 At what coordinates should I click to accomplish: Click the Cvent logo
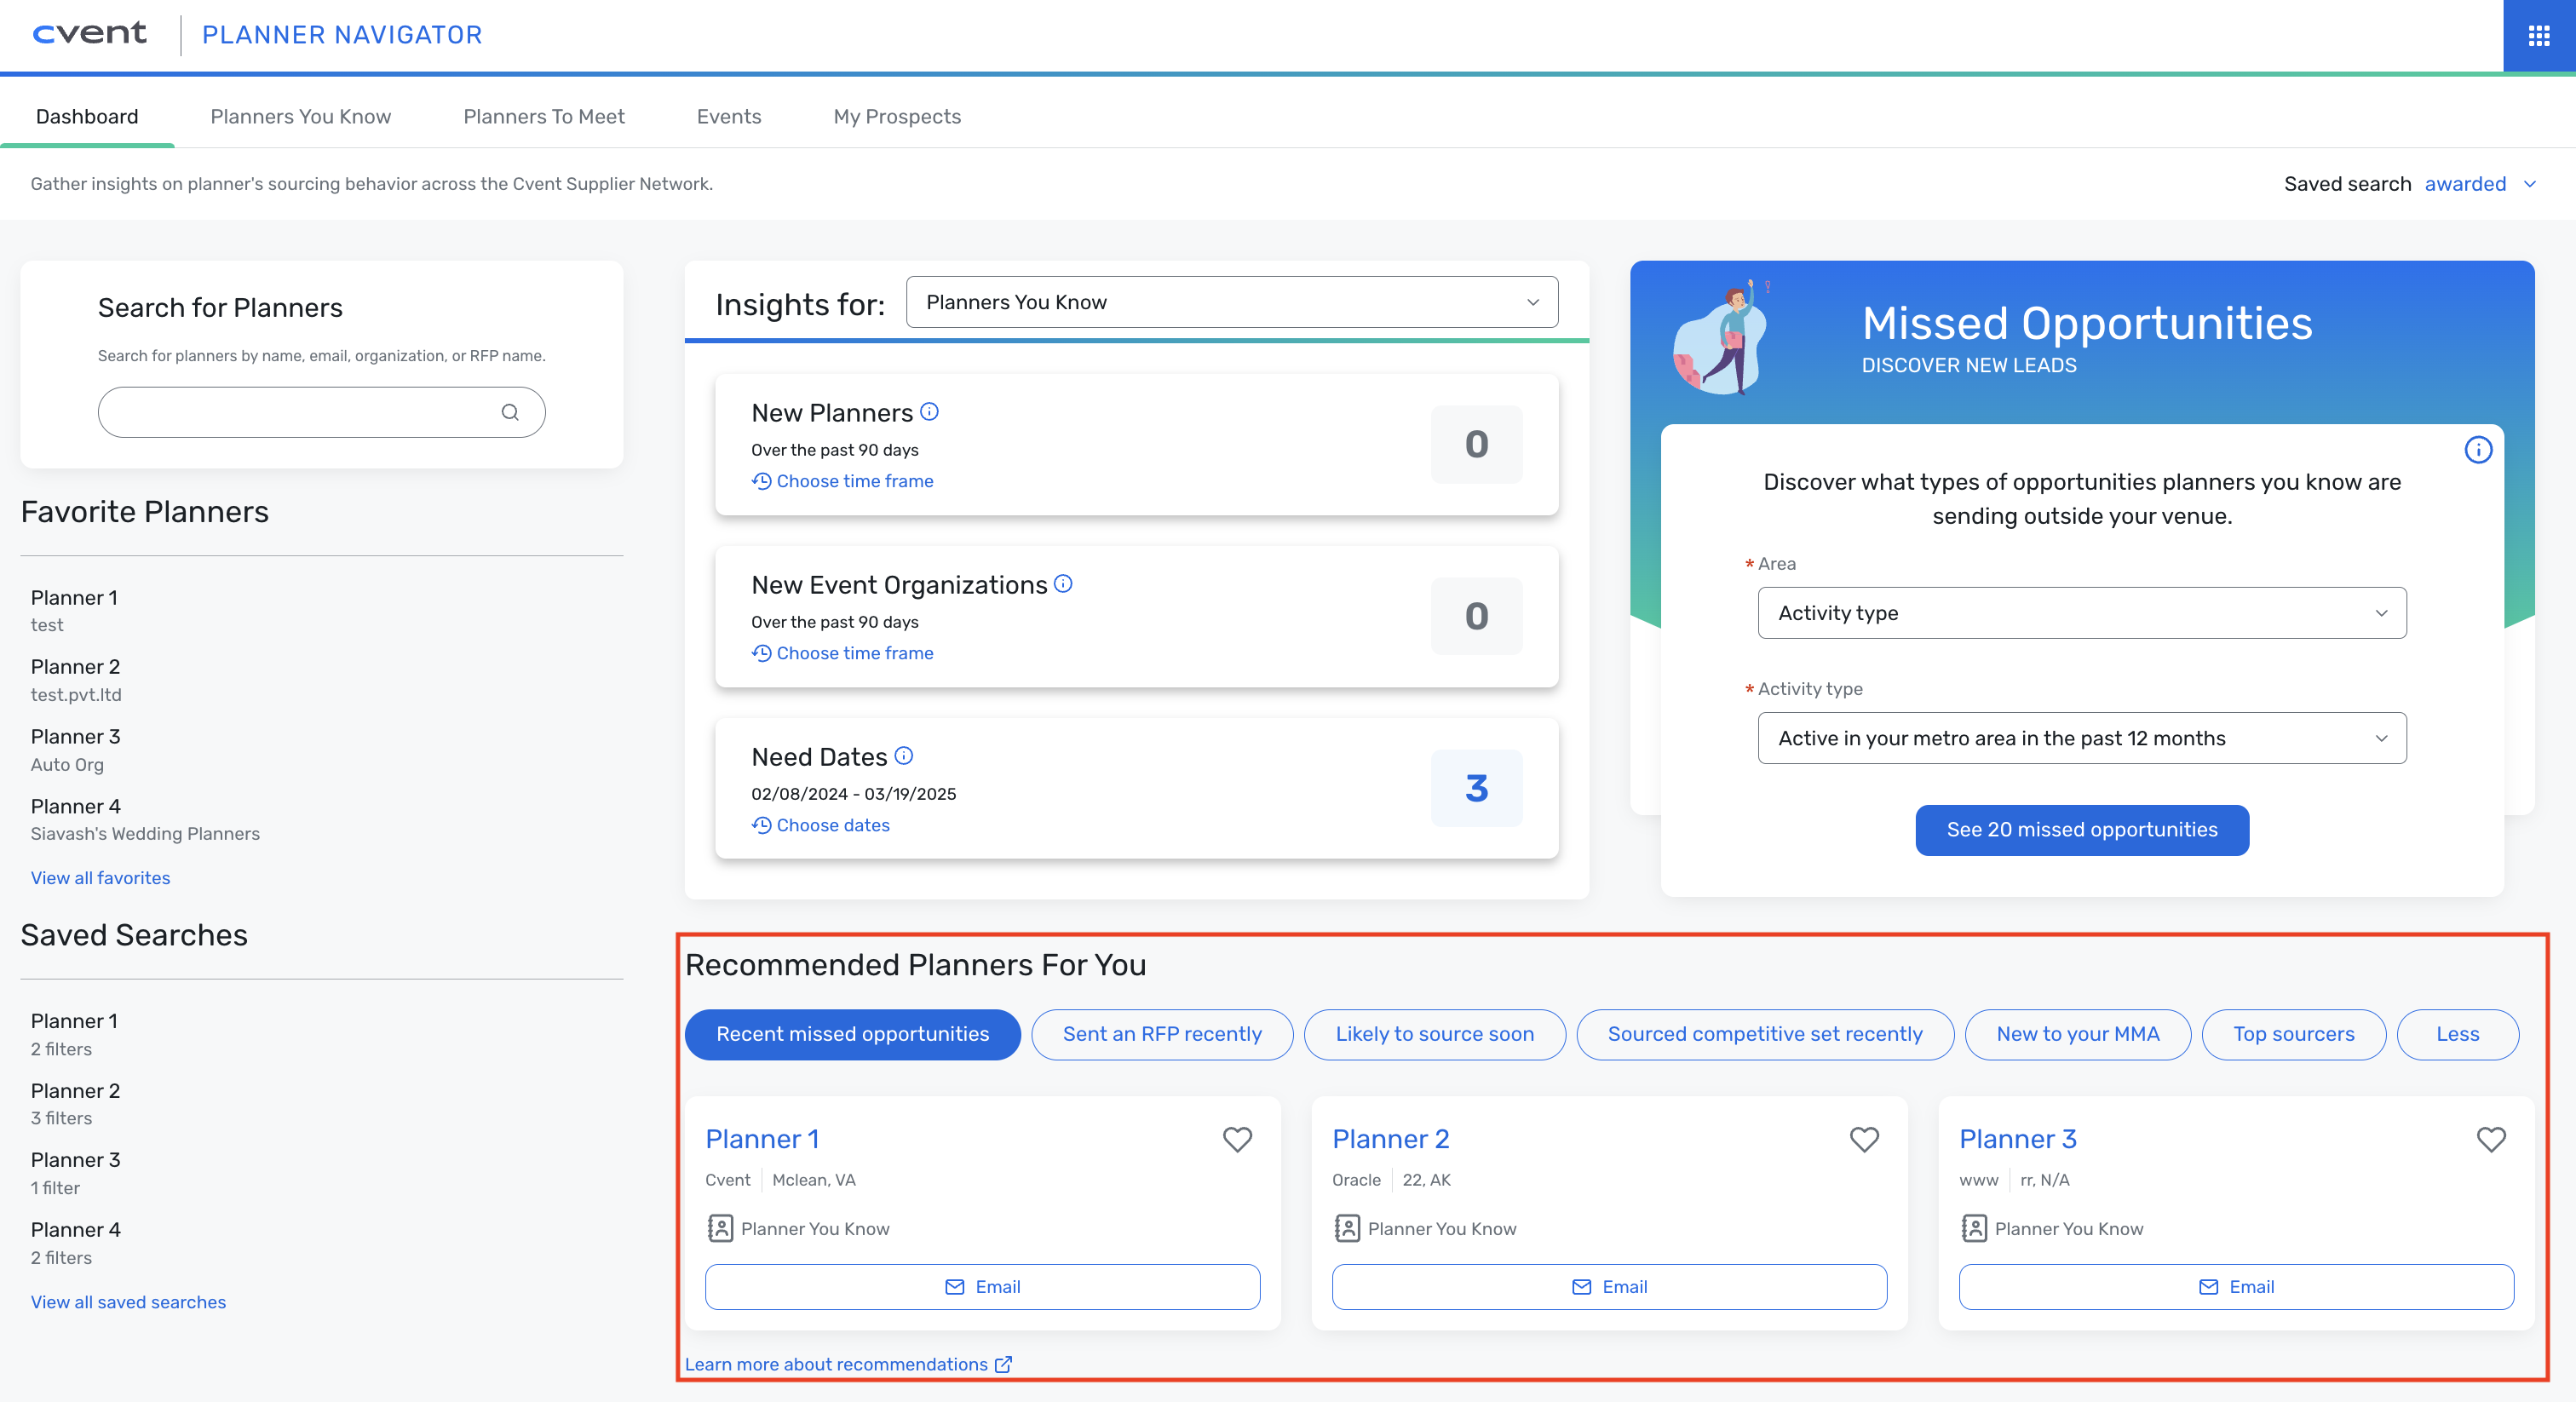click(90, 34)
